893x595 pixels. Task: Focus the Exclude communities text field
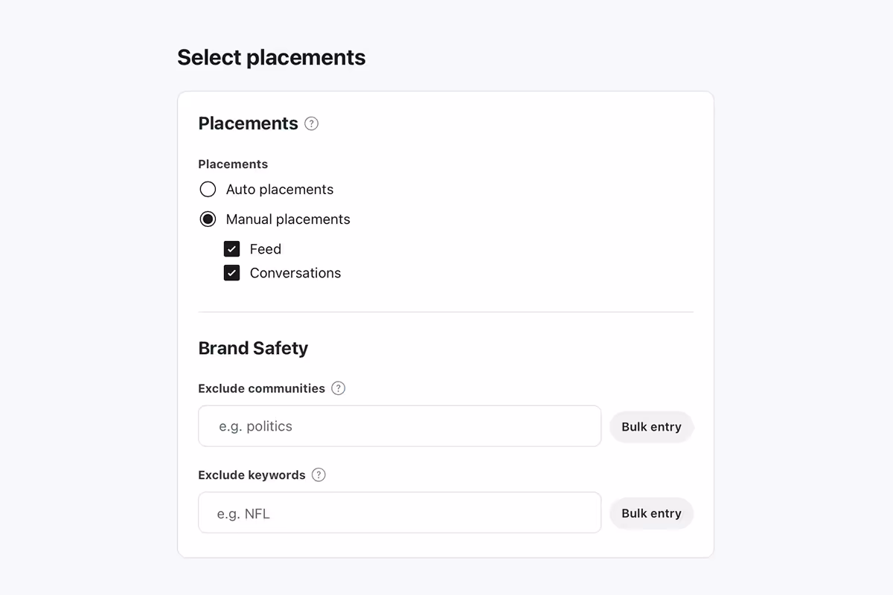pyautogui.click(x=400, y=425)
